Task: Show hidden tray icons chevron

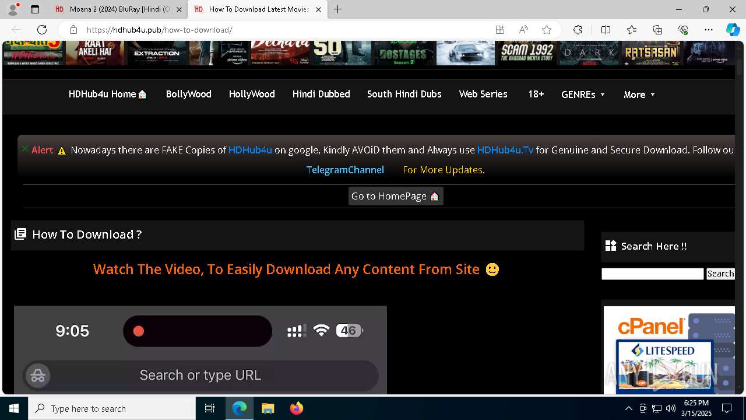Action: [x=628, y=408]
